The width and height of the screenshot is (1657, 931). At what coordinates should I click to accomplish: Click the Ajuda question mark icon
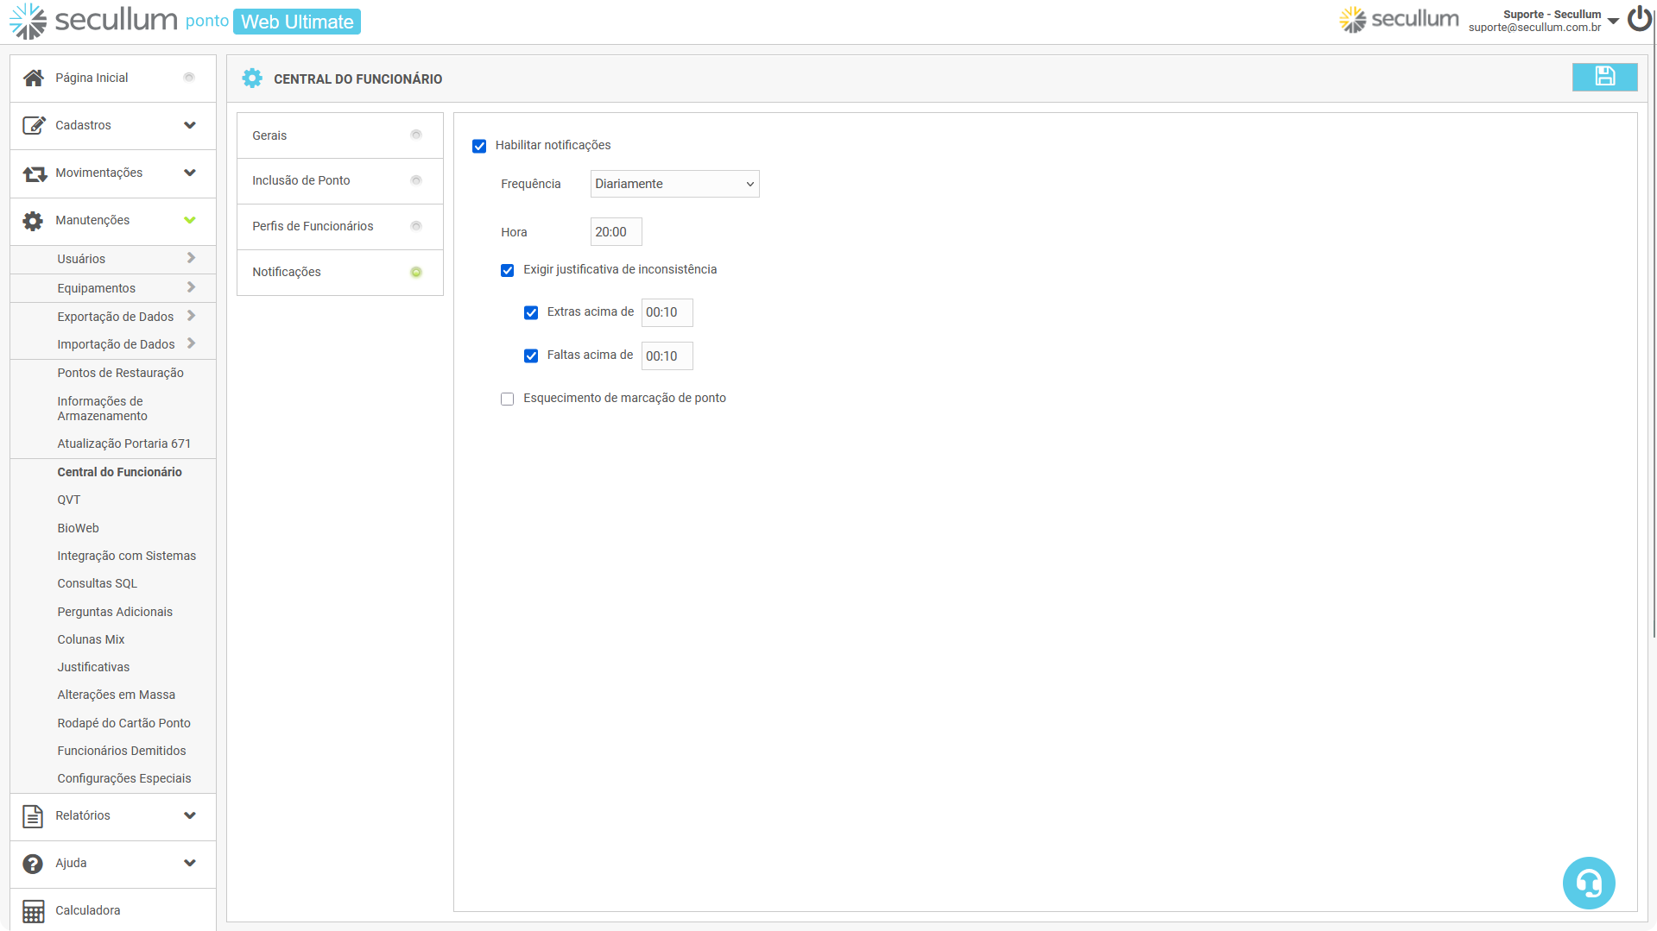pos(33,864)
